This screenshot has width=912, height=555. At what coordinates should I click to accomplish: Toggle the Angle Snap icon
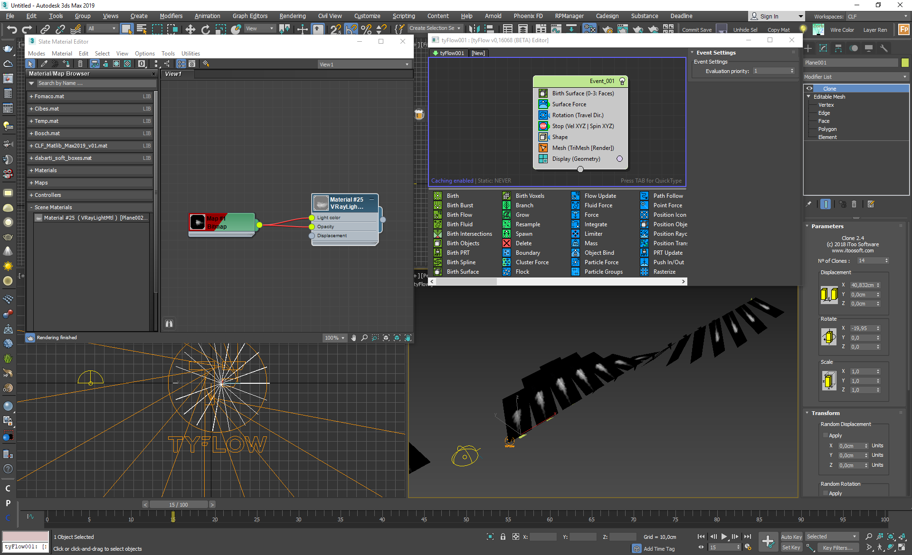pyautogui.click(x=351, y=29)
